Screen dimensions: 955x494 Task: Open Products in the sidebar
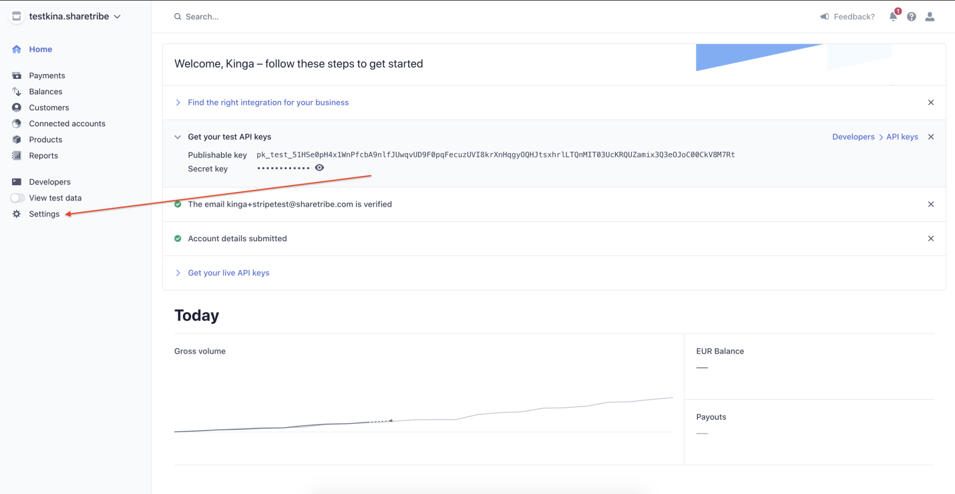pos(45,140)
